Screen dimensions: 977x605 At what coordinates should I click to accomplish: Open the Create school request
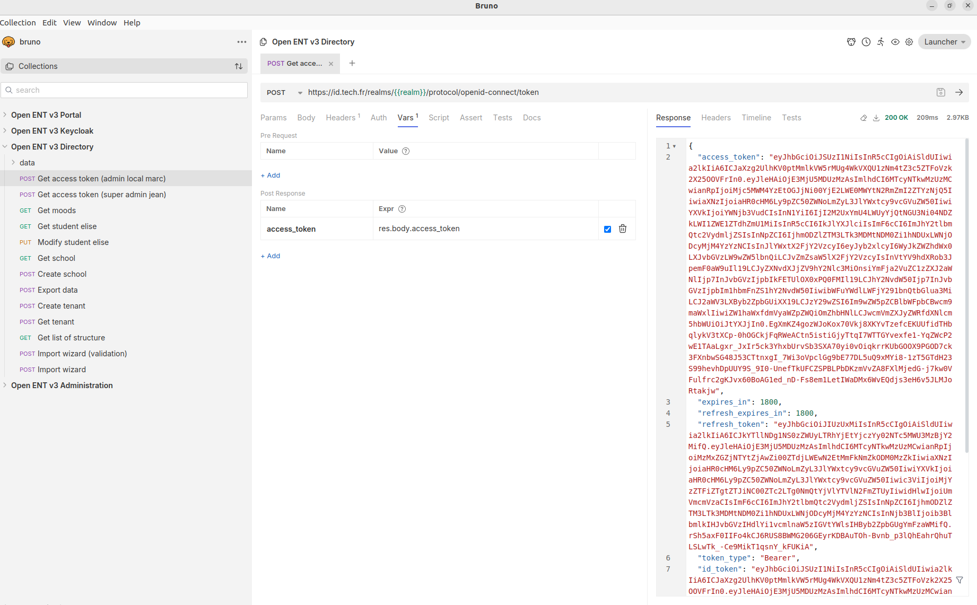click(x=62, y=274)
